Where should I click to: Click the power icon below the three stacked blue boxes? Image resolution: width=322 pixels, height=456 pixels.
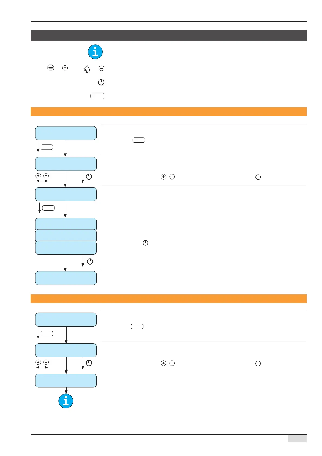[x=90, y=261]
